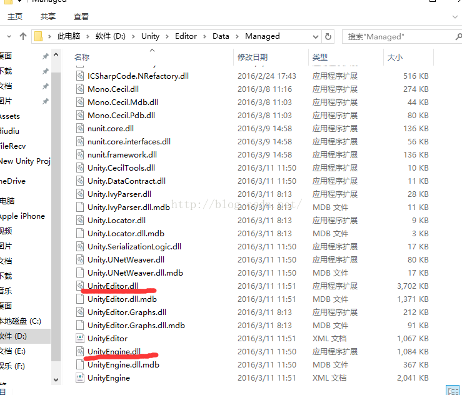Click the nunit.framework.dll file icon
The height and width of the screenshot is (395, 462).
(x=80, y=154)
